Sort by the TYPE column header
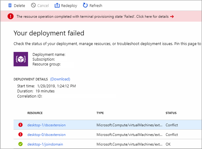This screenshot has width=202, height=149. [x=100, y=113]
